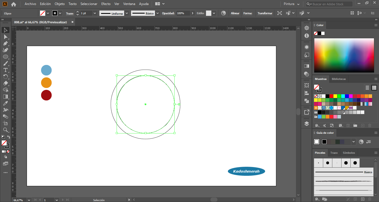
Task: Swap fill and stroke colors
Action: 9,137
